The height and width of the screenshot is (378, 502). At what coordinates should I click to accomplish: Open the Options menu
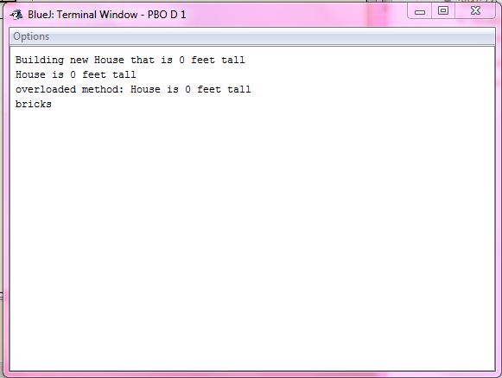click(31, 36)
